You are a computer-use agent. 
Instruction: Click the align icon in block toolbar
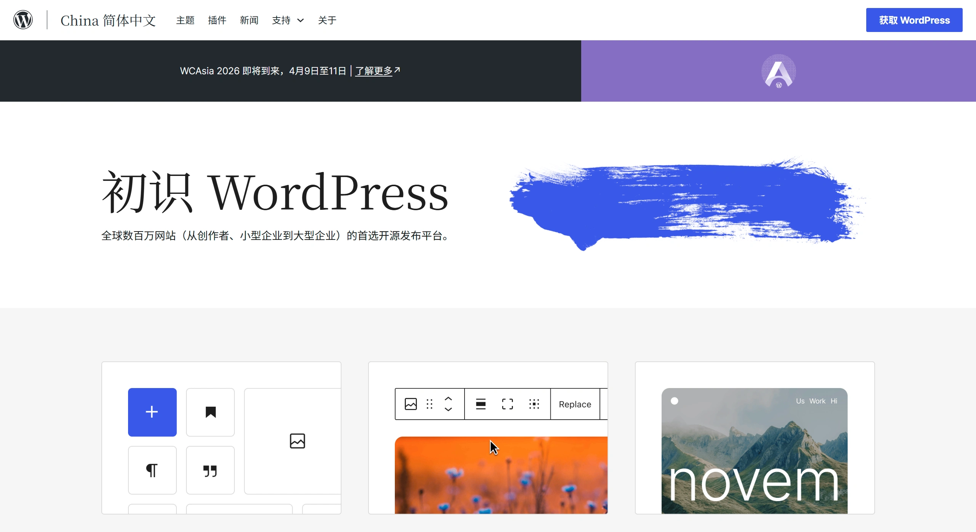481,404
